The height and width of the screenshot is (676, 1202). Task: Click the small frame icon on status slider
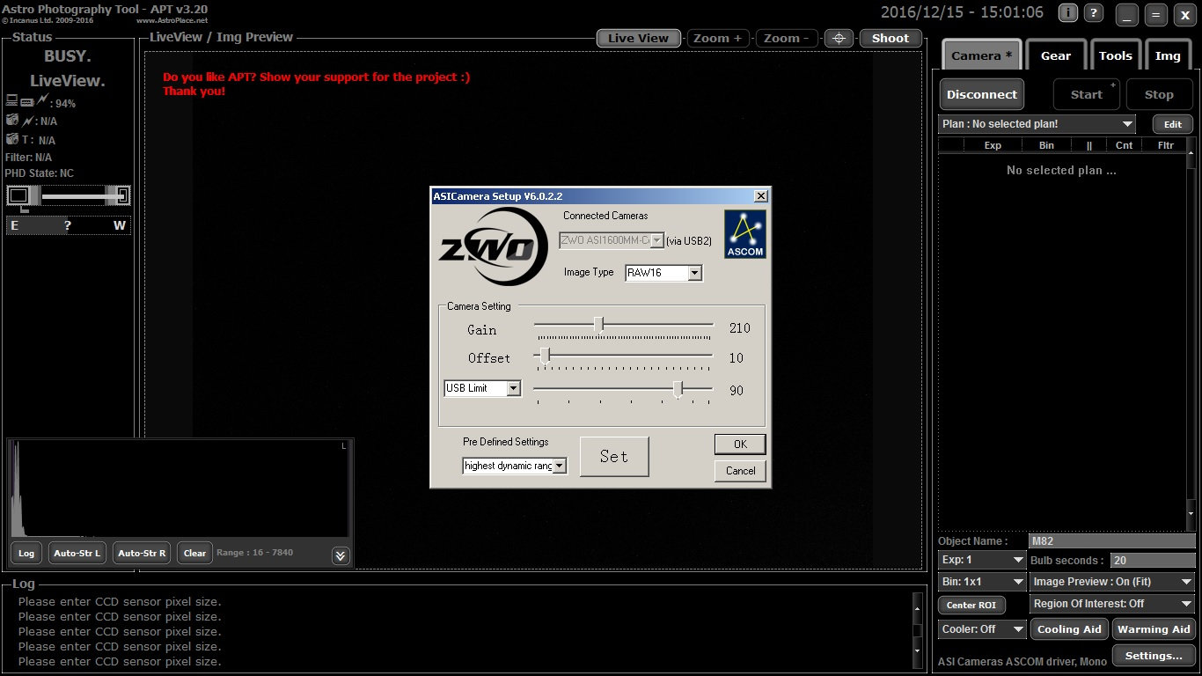(18, 195)
